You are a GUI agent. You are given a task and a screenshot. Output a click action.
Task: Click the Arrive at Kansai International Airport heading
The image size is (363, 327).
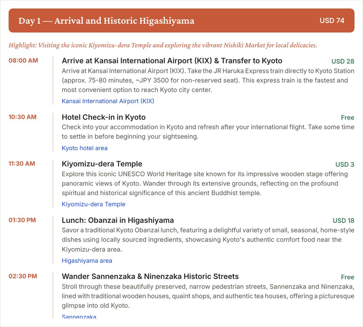(x=172, y=61)
